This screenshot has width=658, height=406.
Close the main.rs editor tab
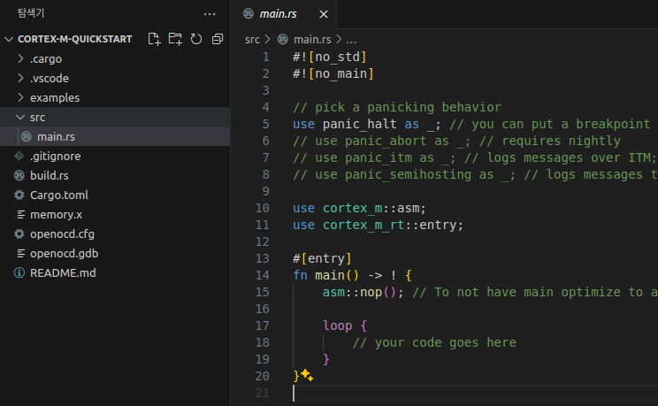(324, 14)
